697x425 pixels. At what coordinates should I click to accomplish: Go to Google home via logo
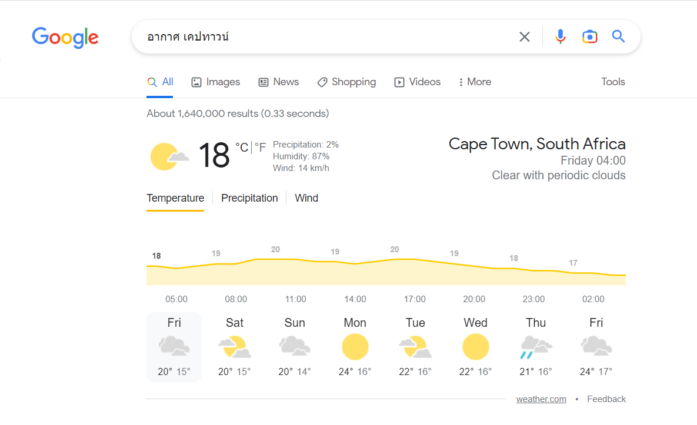pos(65,37)
